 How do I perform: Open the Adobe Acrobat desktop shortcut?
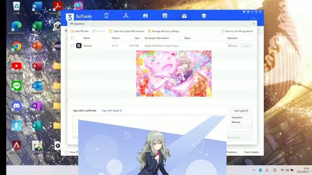pyautogui.click(x=58, y=8)
